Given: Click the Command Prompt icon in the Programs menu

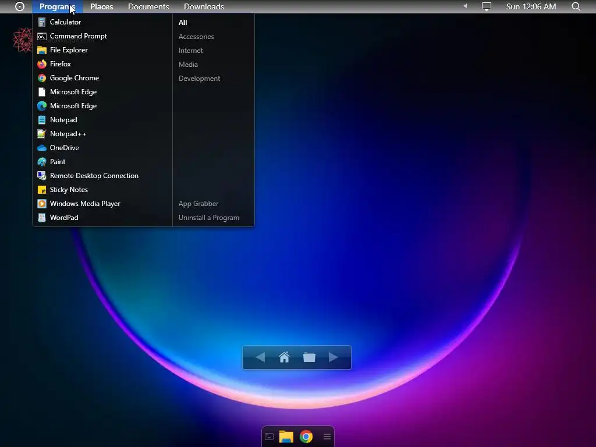Looking at the screenshot, I should coord(42,37).
